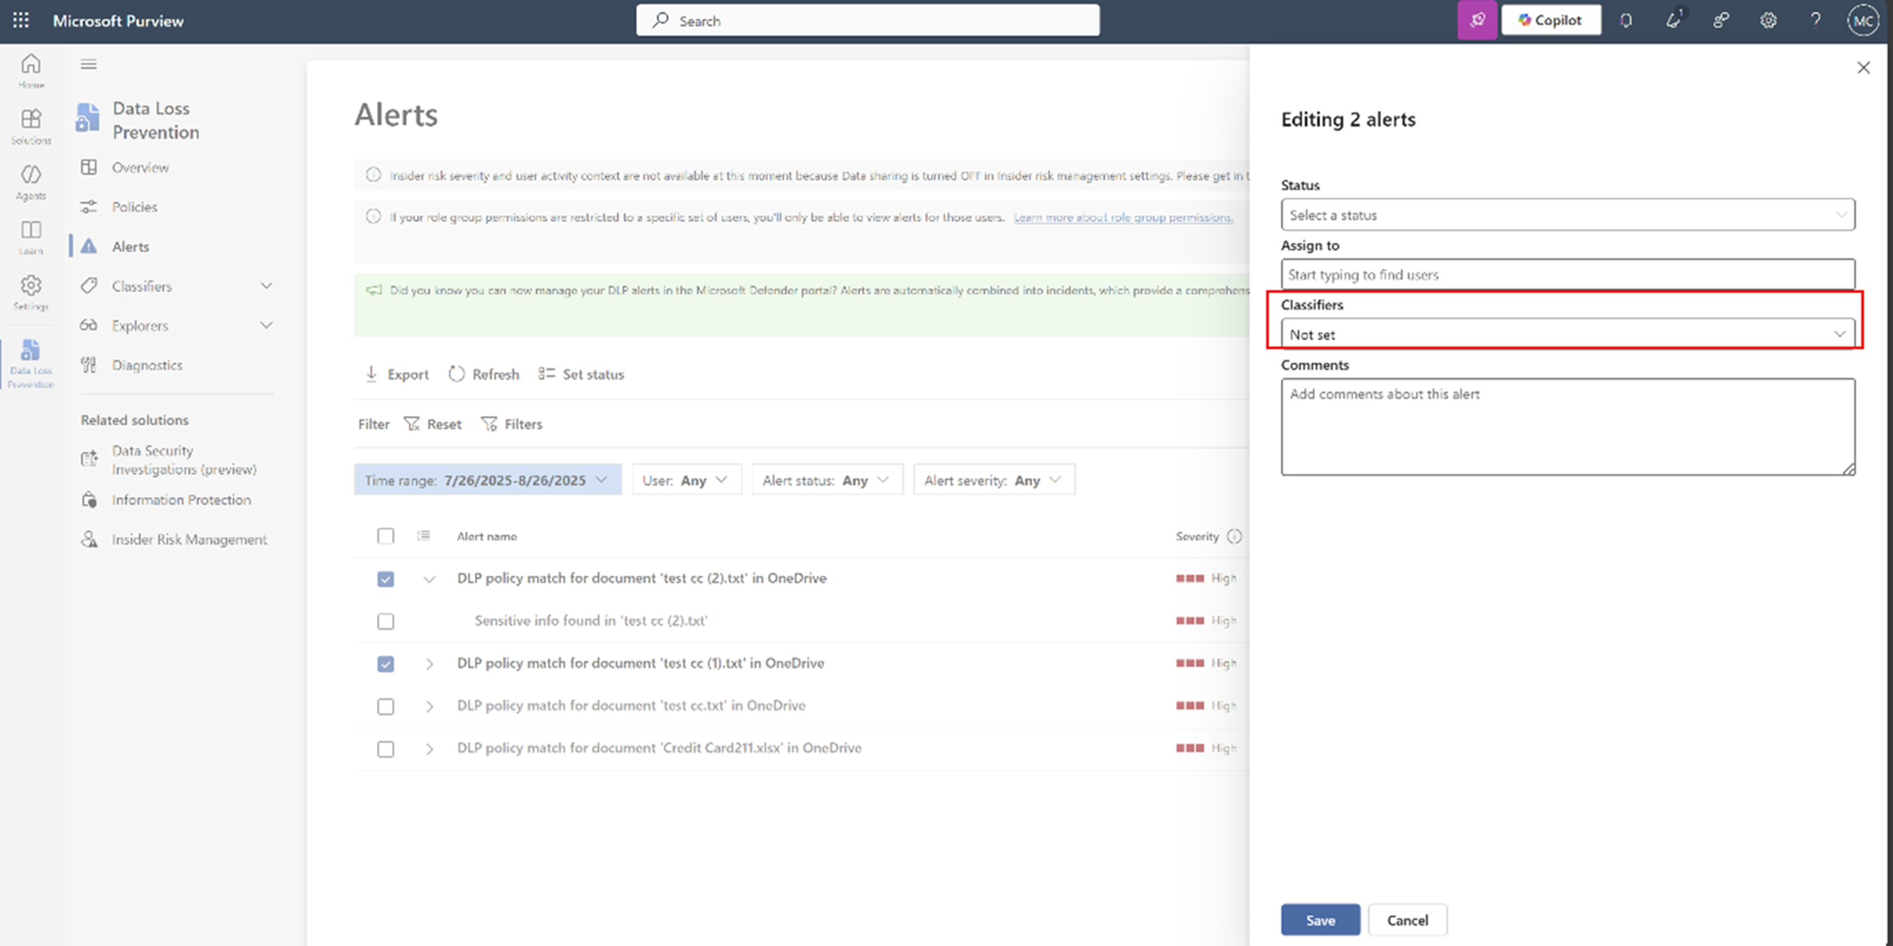This screenshot has width=1893, height=946.
Task: Open the Classifiers 'Not set' dropdown
Action: click(x=1567, y=334)
